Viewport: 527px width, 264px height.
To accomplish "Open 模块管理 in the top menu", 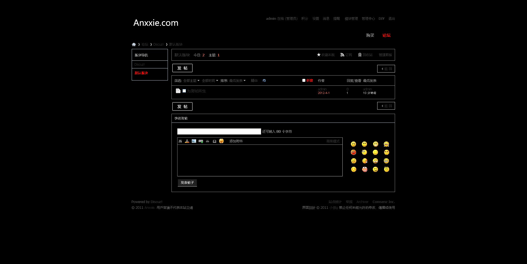I will (351, 19).
